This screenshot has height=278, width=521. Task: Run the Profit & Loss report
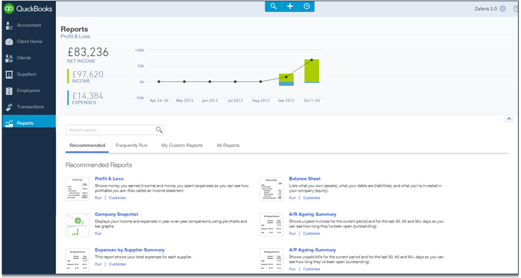coord(98,198)
